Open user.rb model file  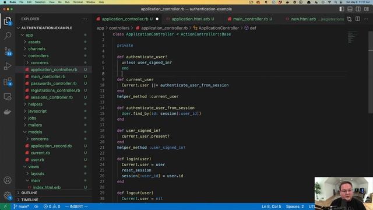click(37, 159)
